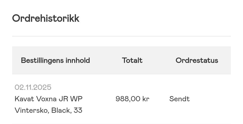Click the Vintersko, Black, 33 variant line
This screenshot has width=243, height=124.
pos(48,111)
